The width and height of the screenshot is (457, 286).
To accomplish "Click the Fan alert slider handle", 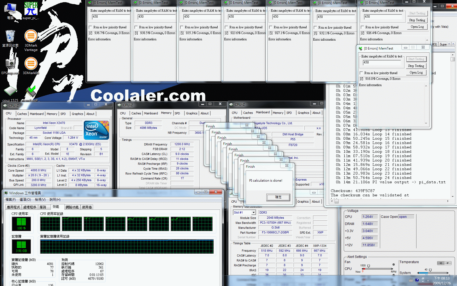I will click(x=369, y=266).
